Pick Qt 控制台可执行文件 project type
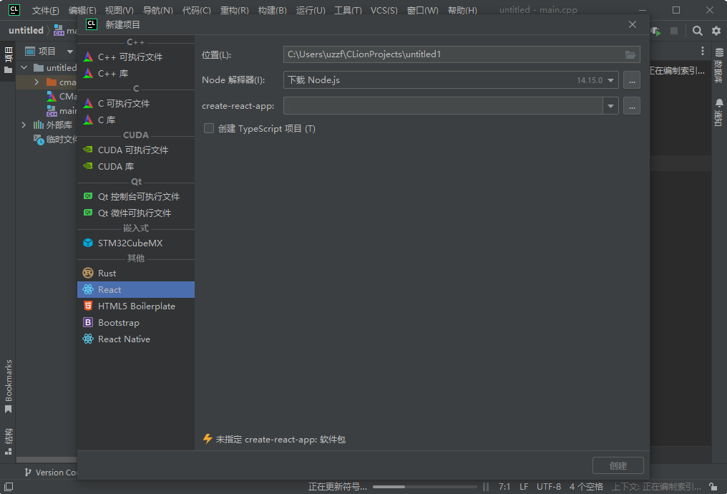The width and height of the screenshot is (727, 494). coord(135,197)
